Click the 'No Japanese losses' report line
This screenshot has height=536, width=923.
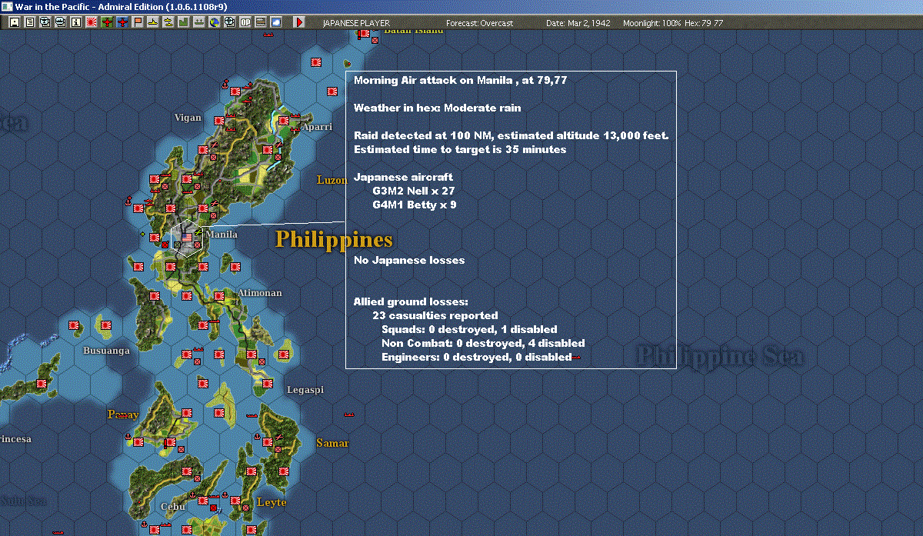409,260
